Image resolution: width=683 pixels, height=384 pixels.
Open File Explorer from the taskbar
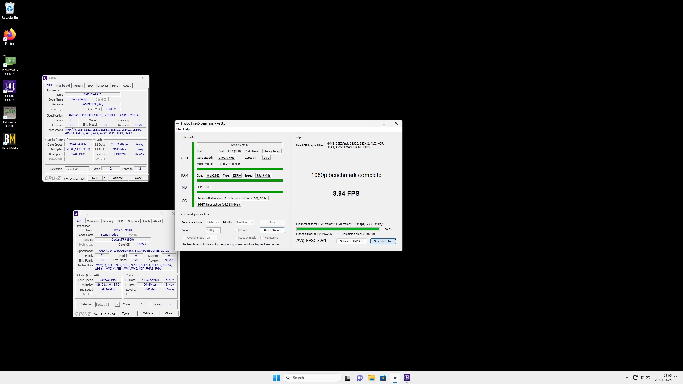pyautogui.click(x=371, y=378)
